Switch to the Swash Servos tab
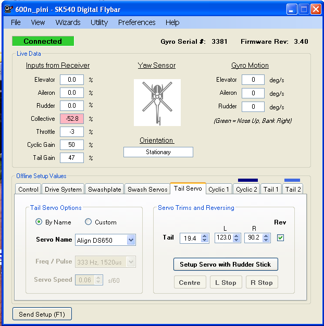This screenshot has height=326, width=324. pyautogui.click(x=147, y=189)
